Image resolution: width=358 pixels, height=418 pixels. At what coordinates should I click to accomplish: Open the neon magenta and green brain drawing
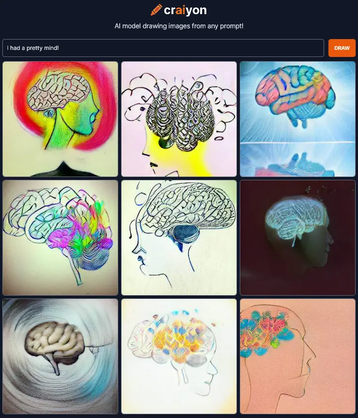point(60,238)
